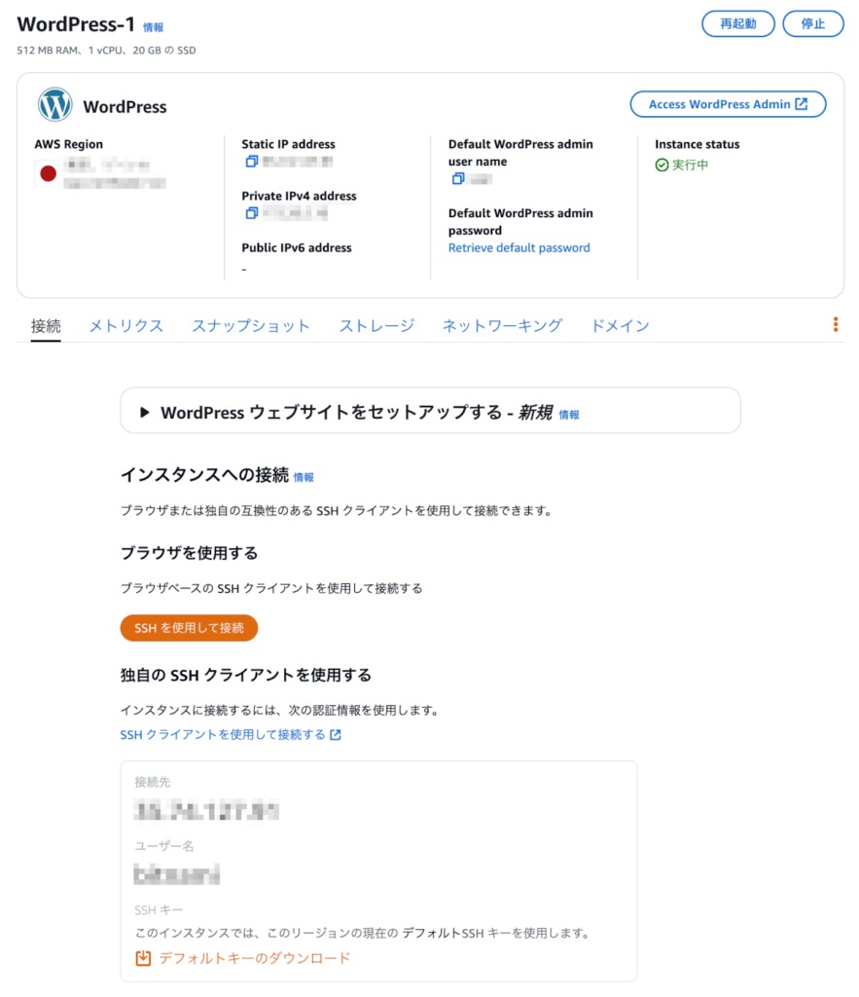Open the スナップショット tab
The width and height of the screenshot is (859, 997).
coord(251,326)
